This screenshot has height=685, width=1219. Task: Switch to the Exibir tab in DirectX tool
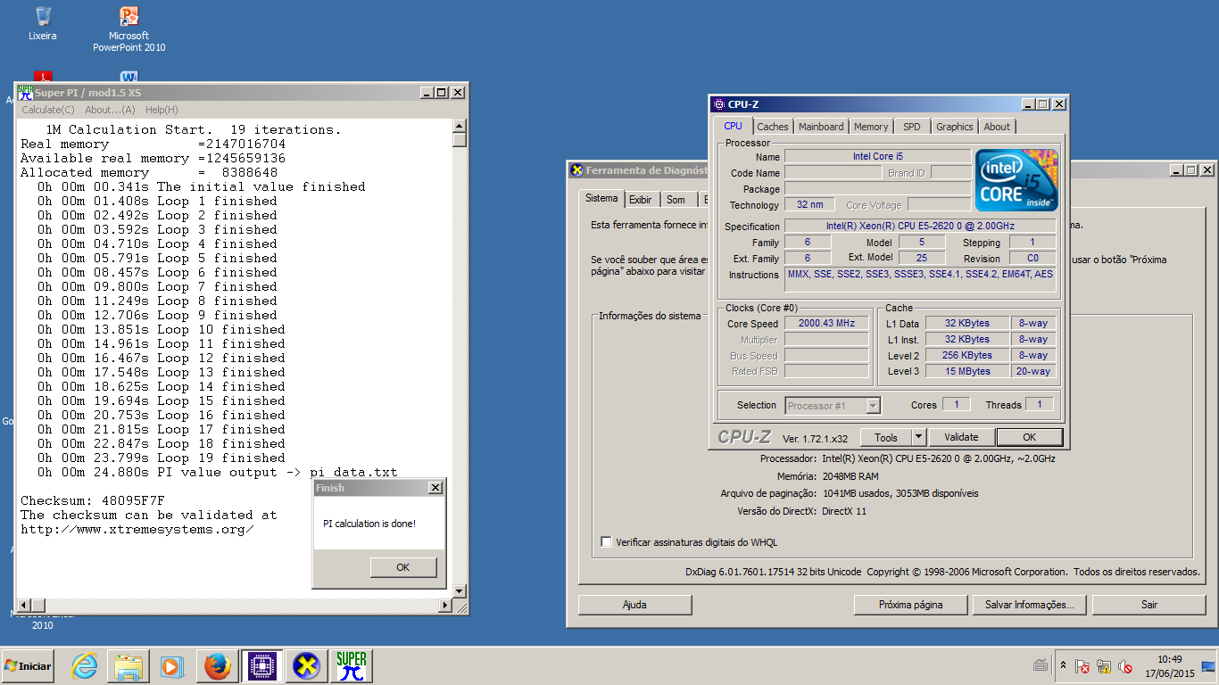[x=641, y=200]
